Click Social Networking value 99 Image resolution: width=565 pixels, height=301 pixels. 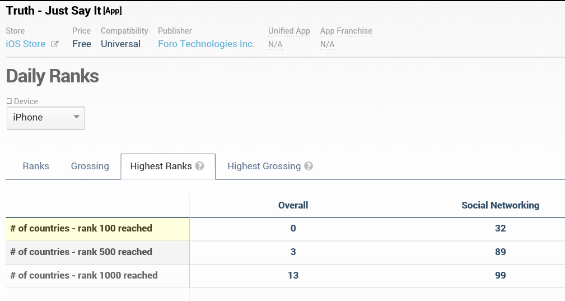500,275
